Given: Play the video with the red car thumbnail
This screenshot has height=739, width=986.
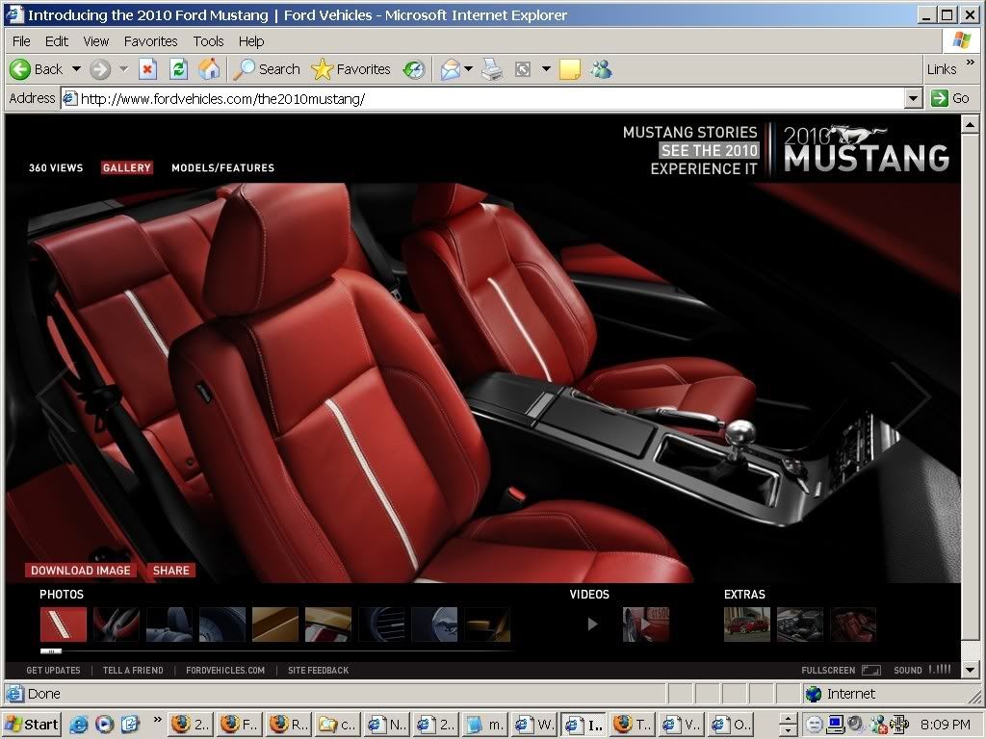Looking at the screenshot, I should tap(646, 624).
